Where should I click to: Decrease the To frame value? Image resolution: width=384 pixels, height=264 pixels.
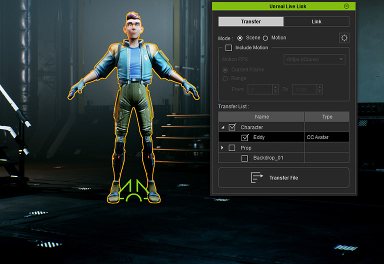319,92
